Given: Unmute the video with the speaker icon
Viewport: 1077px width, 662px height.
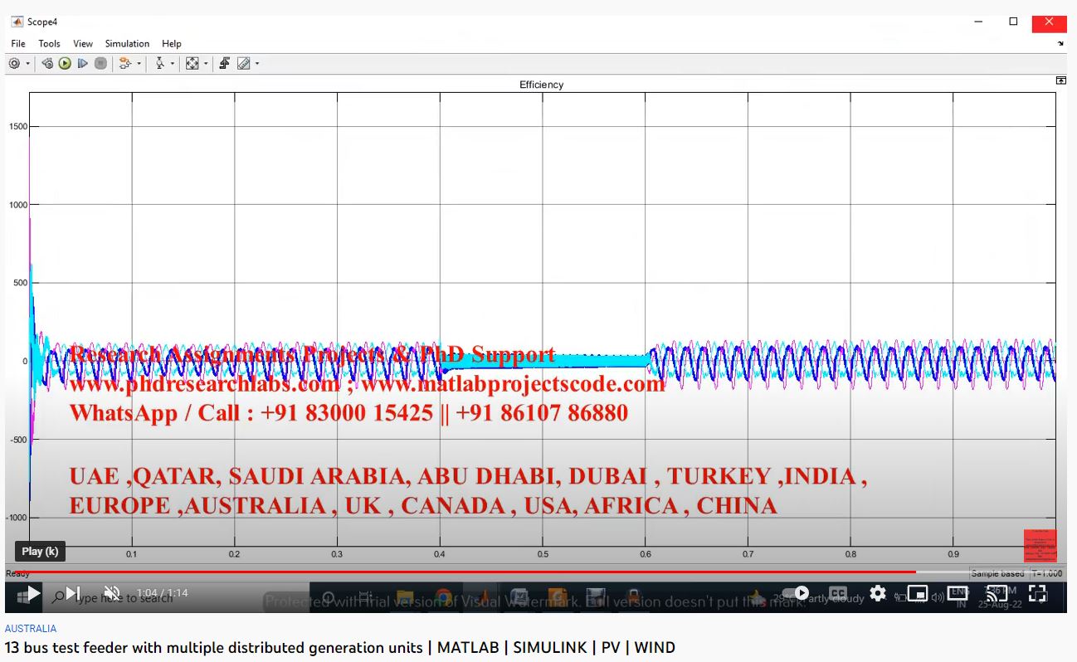Looking at the screenshot, I should 112,594.
